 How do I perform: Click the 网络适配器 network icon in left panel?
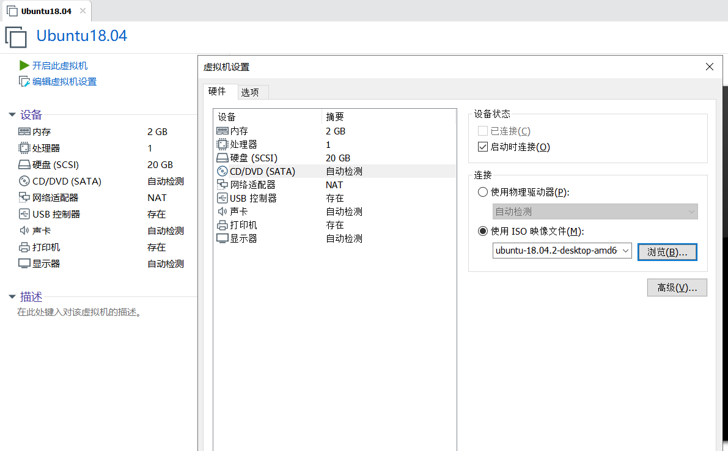click(x=24, y=197)
